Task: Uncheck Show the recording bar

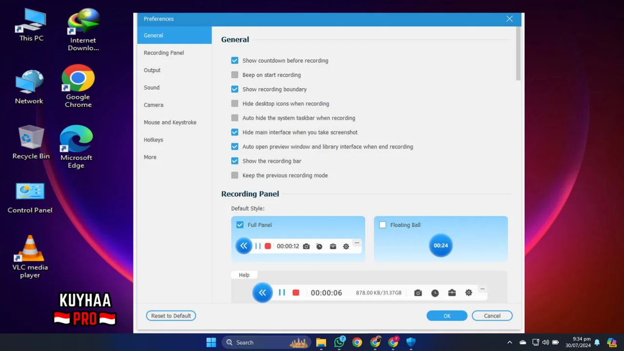Action: click(235, 161)
